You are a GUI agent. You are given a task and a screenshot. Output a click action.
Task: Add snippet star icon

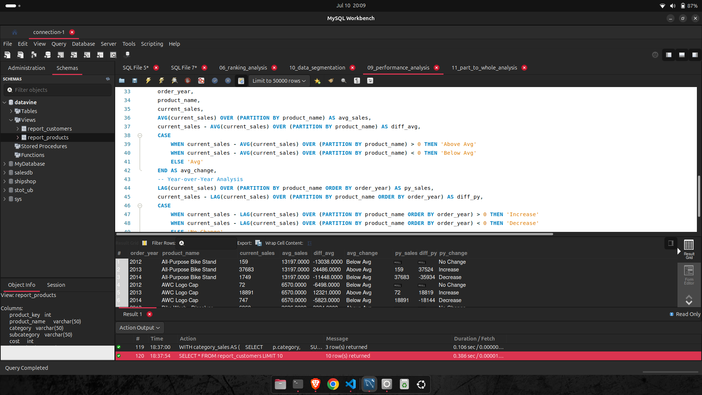click(317, 81)
